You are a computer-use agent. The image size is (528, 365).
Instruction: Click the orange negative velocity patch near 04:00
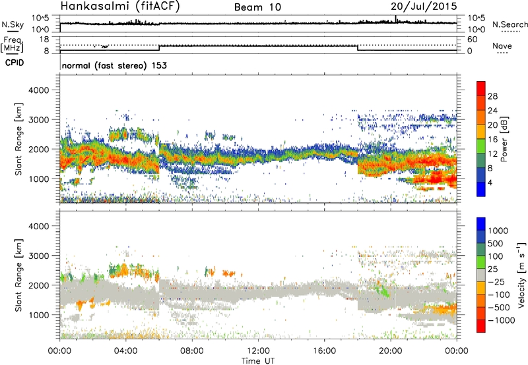[x=124, y=270]
